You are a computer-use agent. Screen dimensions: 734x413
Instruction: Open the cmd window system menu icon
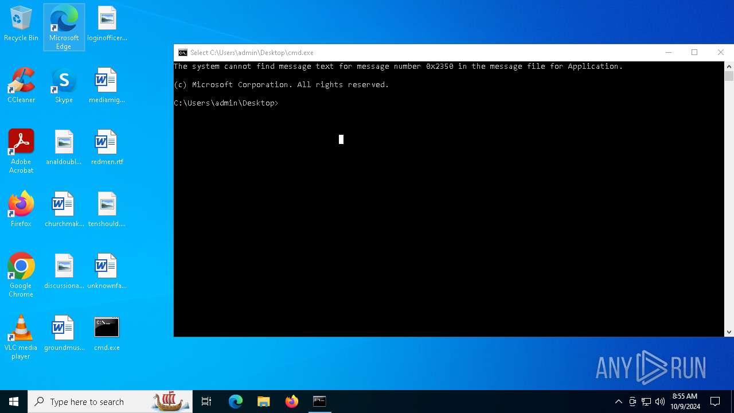[x=183, y=53]
